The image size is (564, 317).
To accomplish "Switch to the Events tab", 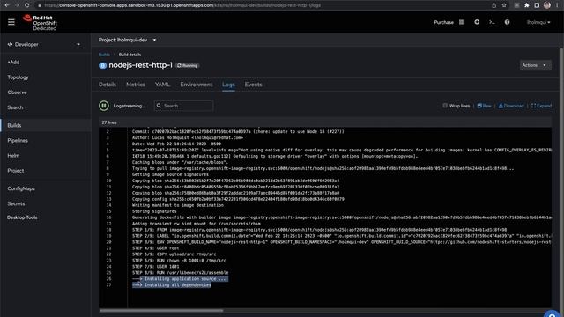I will tap(253, 85).
